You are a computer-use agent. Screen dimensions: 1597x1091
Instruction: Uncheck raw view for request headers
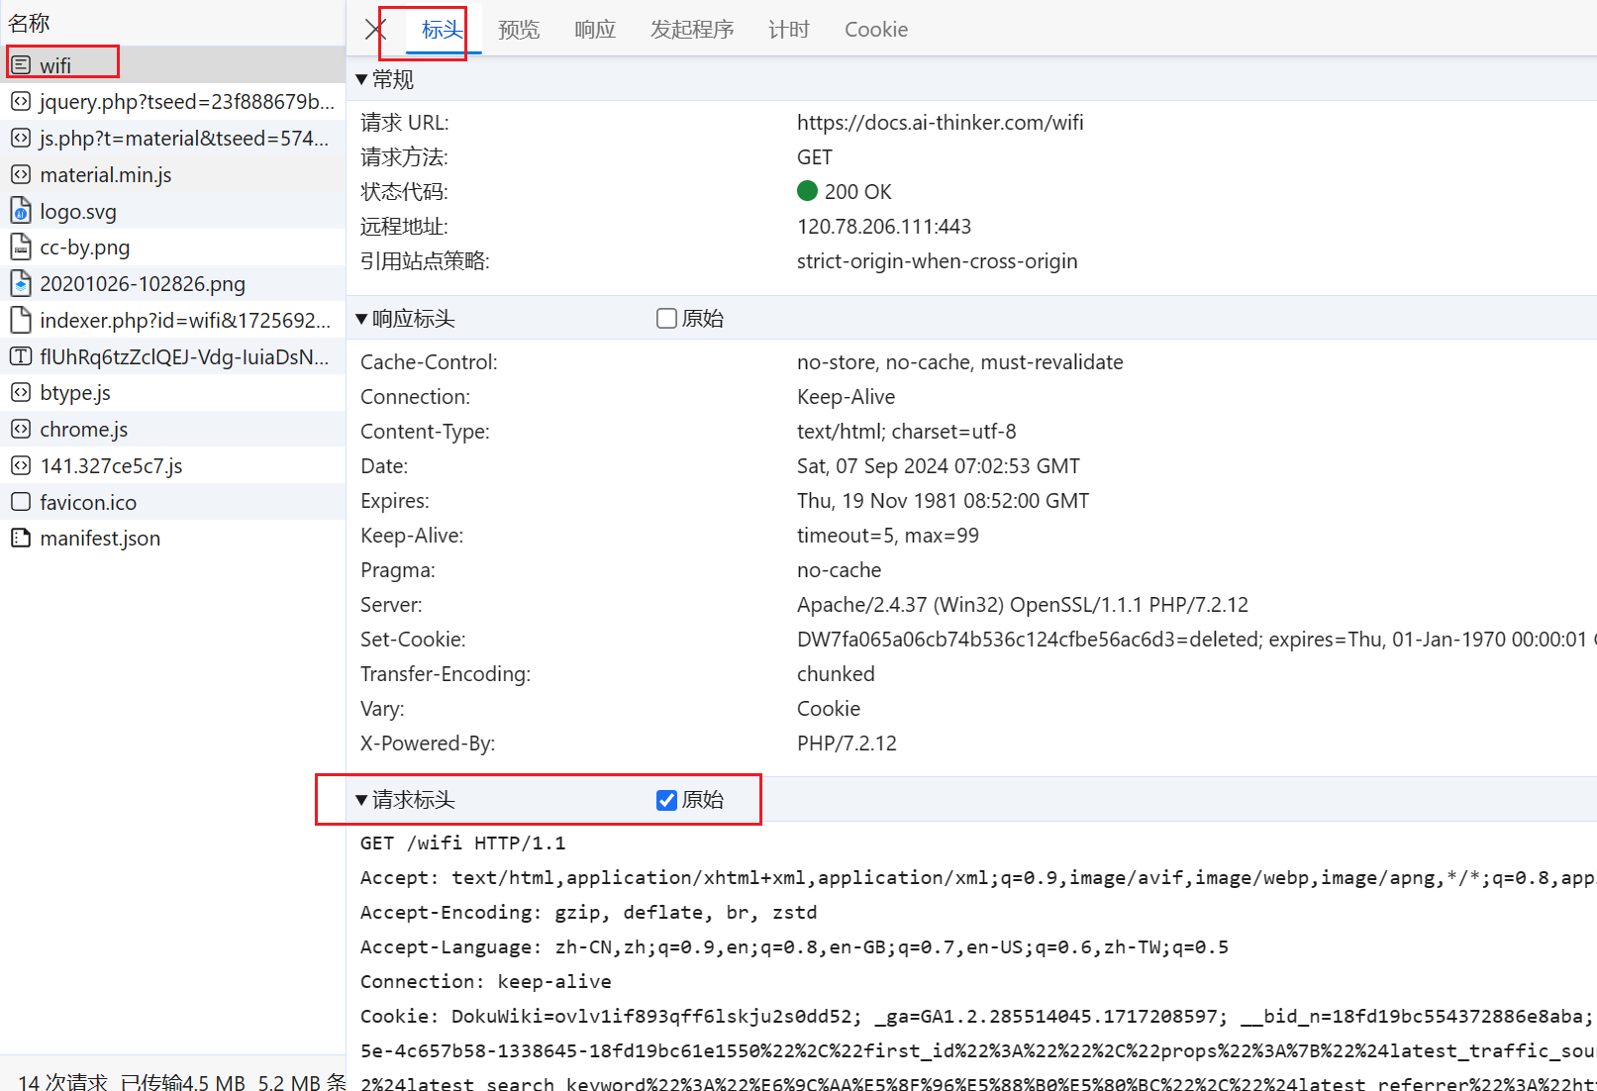point(666,800)
